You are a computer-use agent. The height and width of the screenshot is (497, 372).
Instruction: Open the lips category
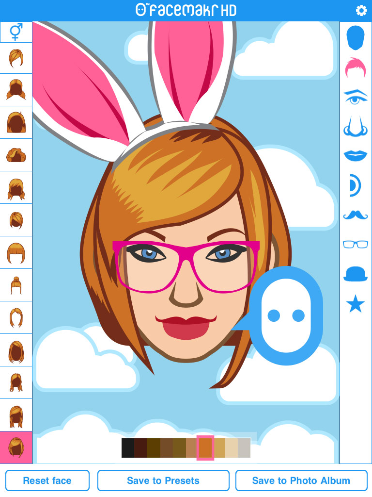coord(355,156)
